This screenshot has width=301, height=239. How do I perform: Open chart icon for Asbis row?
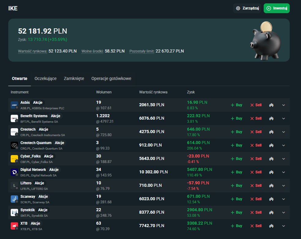coord(271,105)
